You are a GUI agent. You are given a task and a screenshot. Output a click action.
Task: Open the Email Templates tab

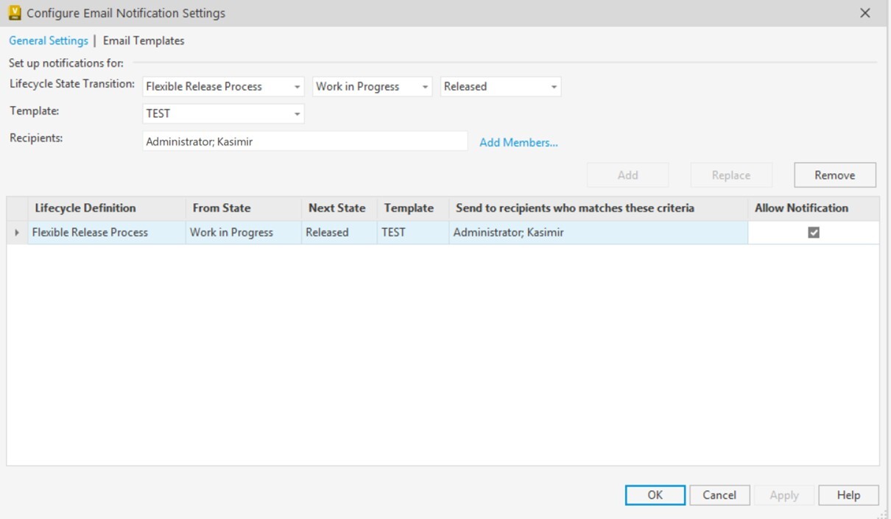point(144,40)
